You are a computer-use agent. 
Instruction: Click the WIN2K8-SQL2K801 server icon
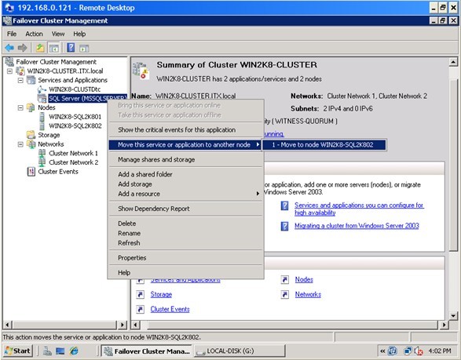click(x=42, y=117)
